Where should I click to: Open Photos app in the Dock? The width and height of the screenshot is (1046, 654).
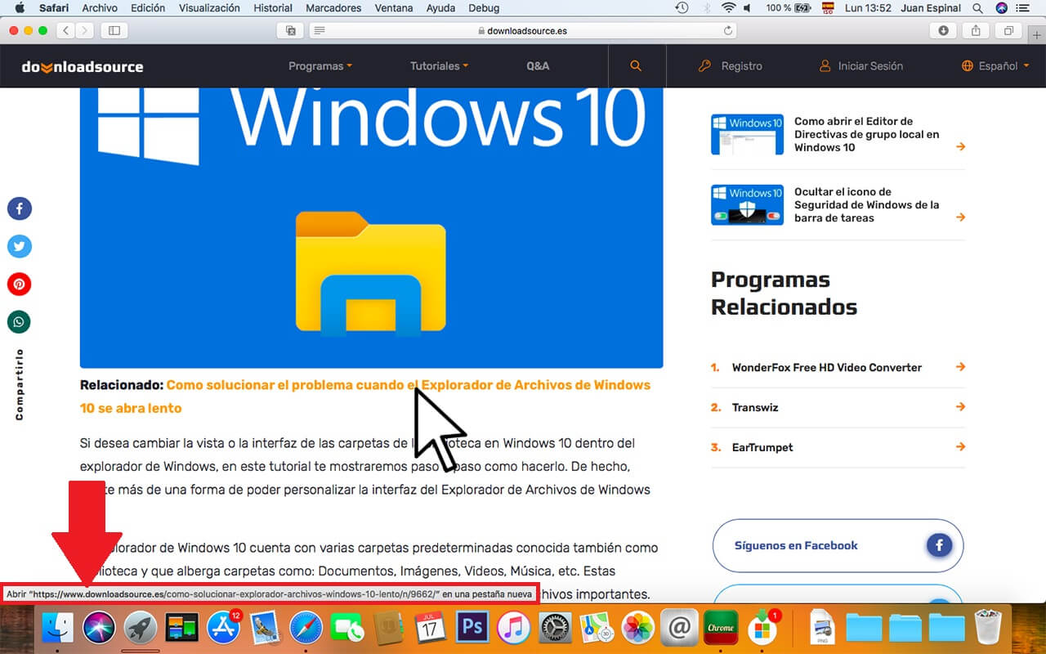tap(638, 628)
